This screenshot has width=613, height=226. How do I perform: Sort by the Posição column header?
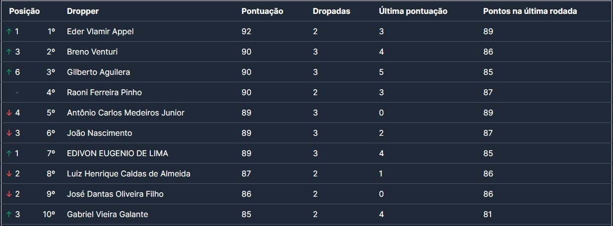(24, 11)
